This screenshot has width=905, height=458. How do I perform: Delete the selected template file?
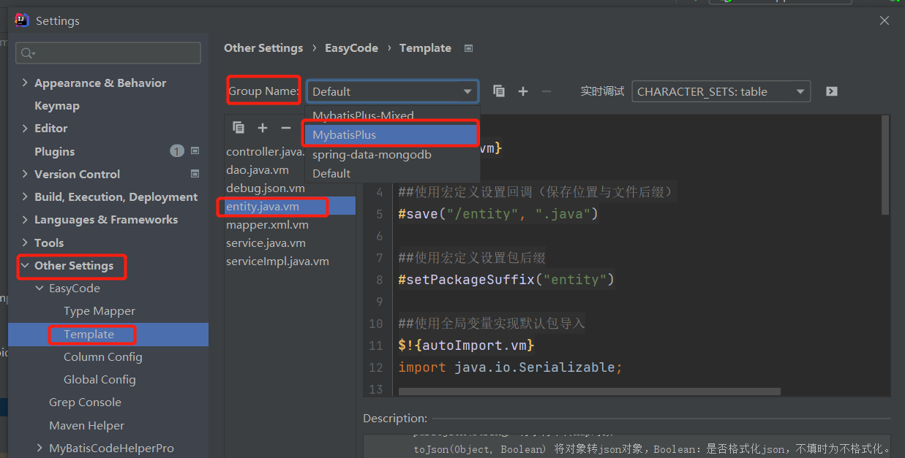click(x=286, y=128)
